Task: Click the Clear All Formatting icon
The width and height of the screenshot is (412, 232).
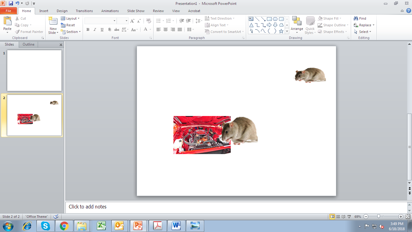Action: coord(148,20)
